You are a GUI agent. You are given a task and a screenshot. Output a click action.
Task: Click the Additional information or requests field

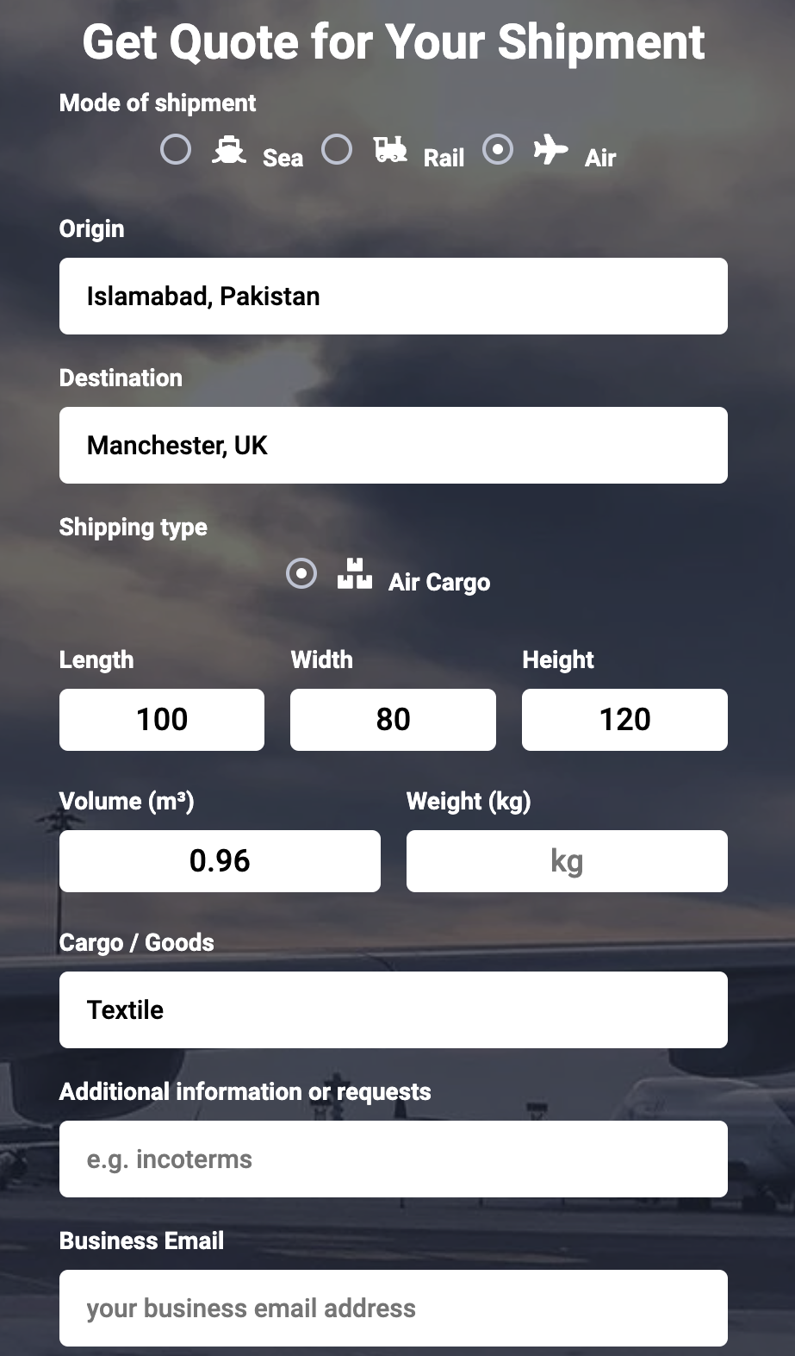(x=394, y=1159)
